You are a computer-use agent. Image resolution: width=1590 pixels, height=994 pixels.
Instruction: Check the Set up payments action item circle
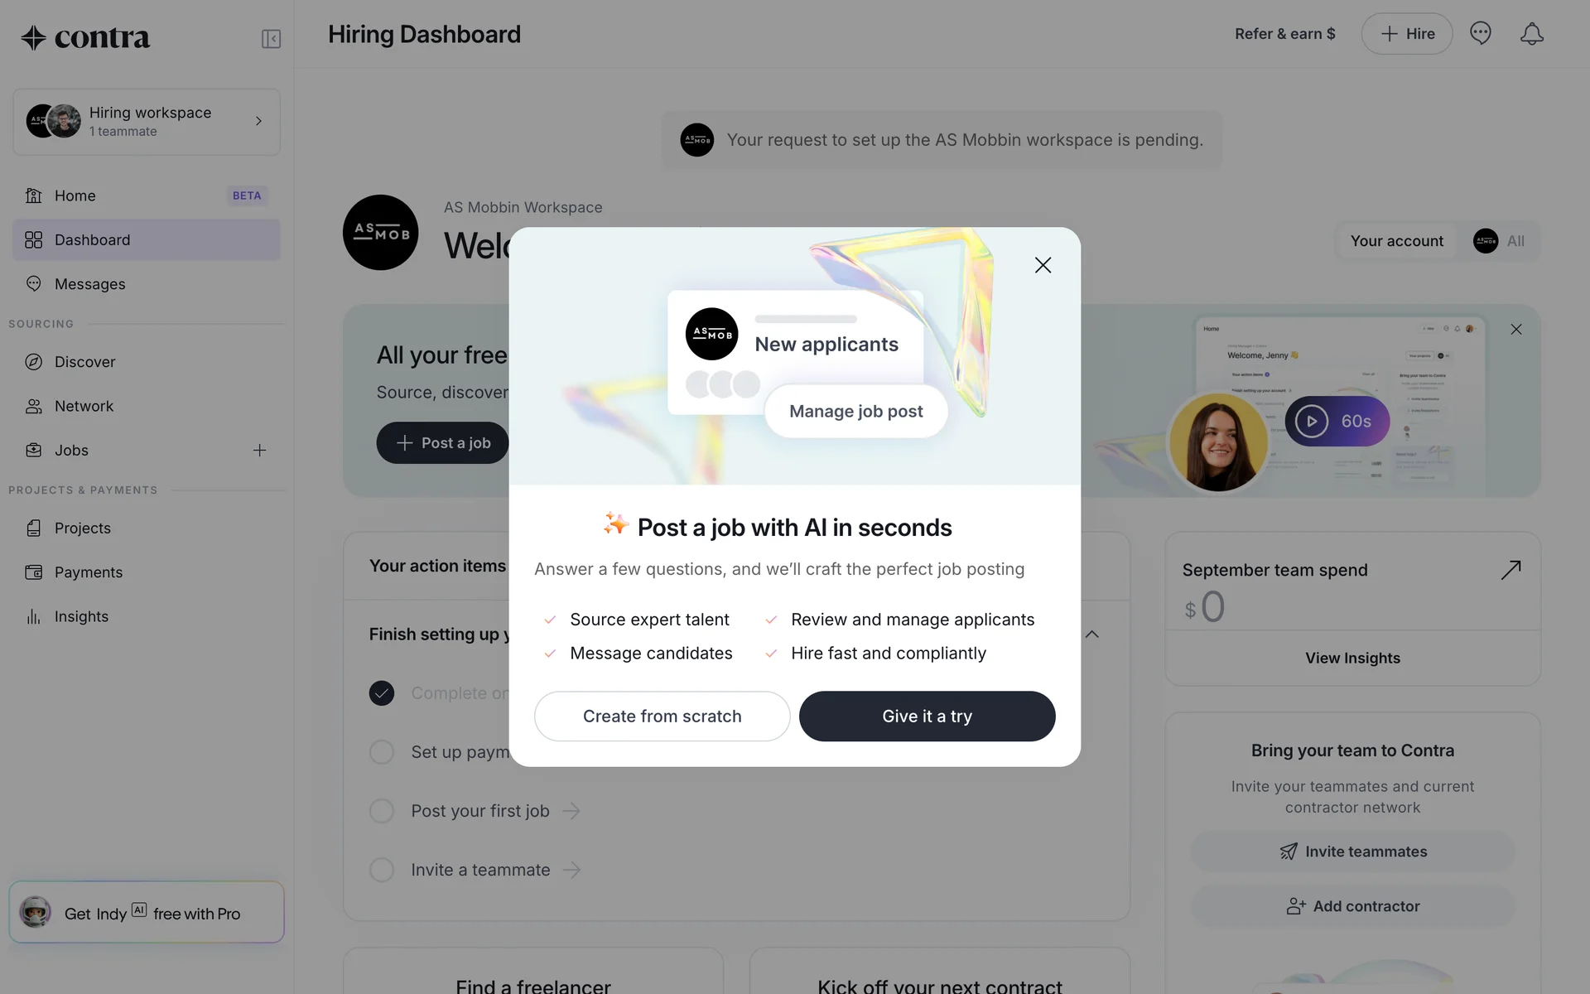[382, 752]
